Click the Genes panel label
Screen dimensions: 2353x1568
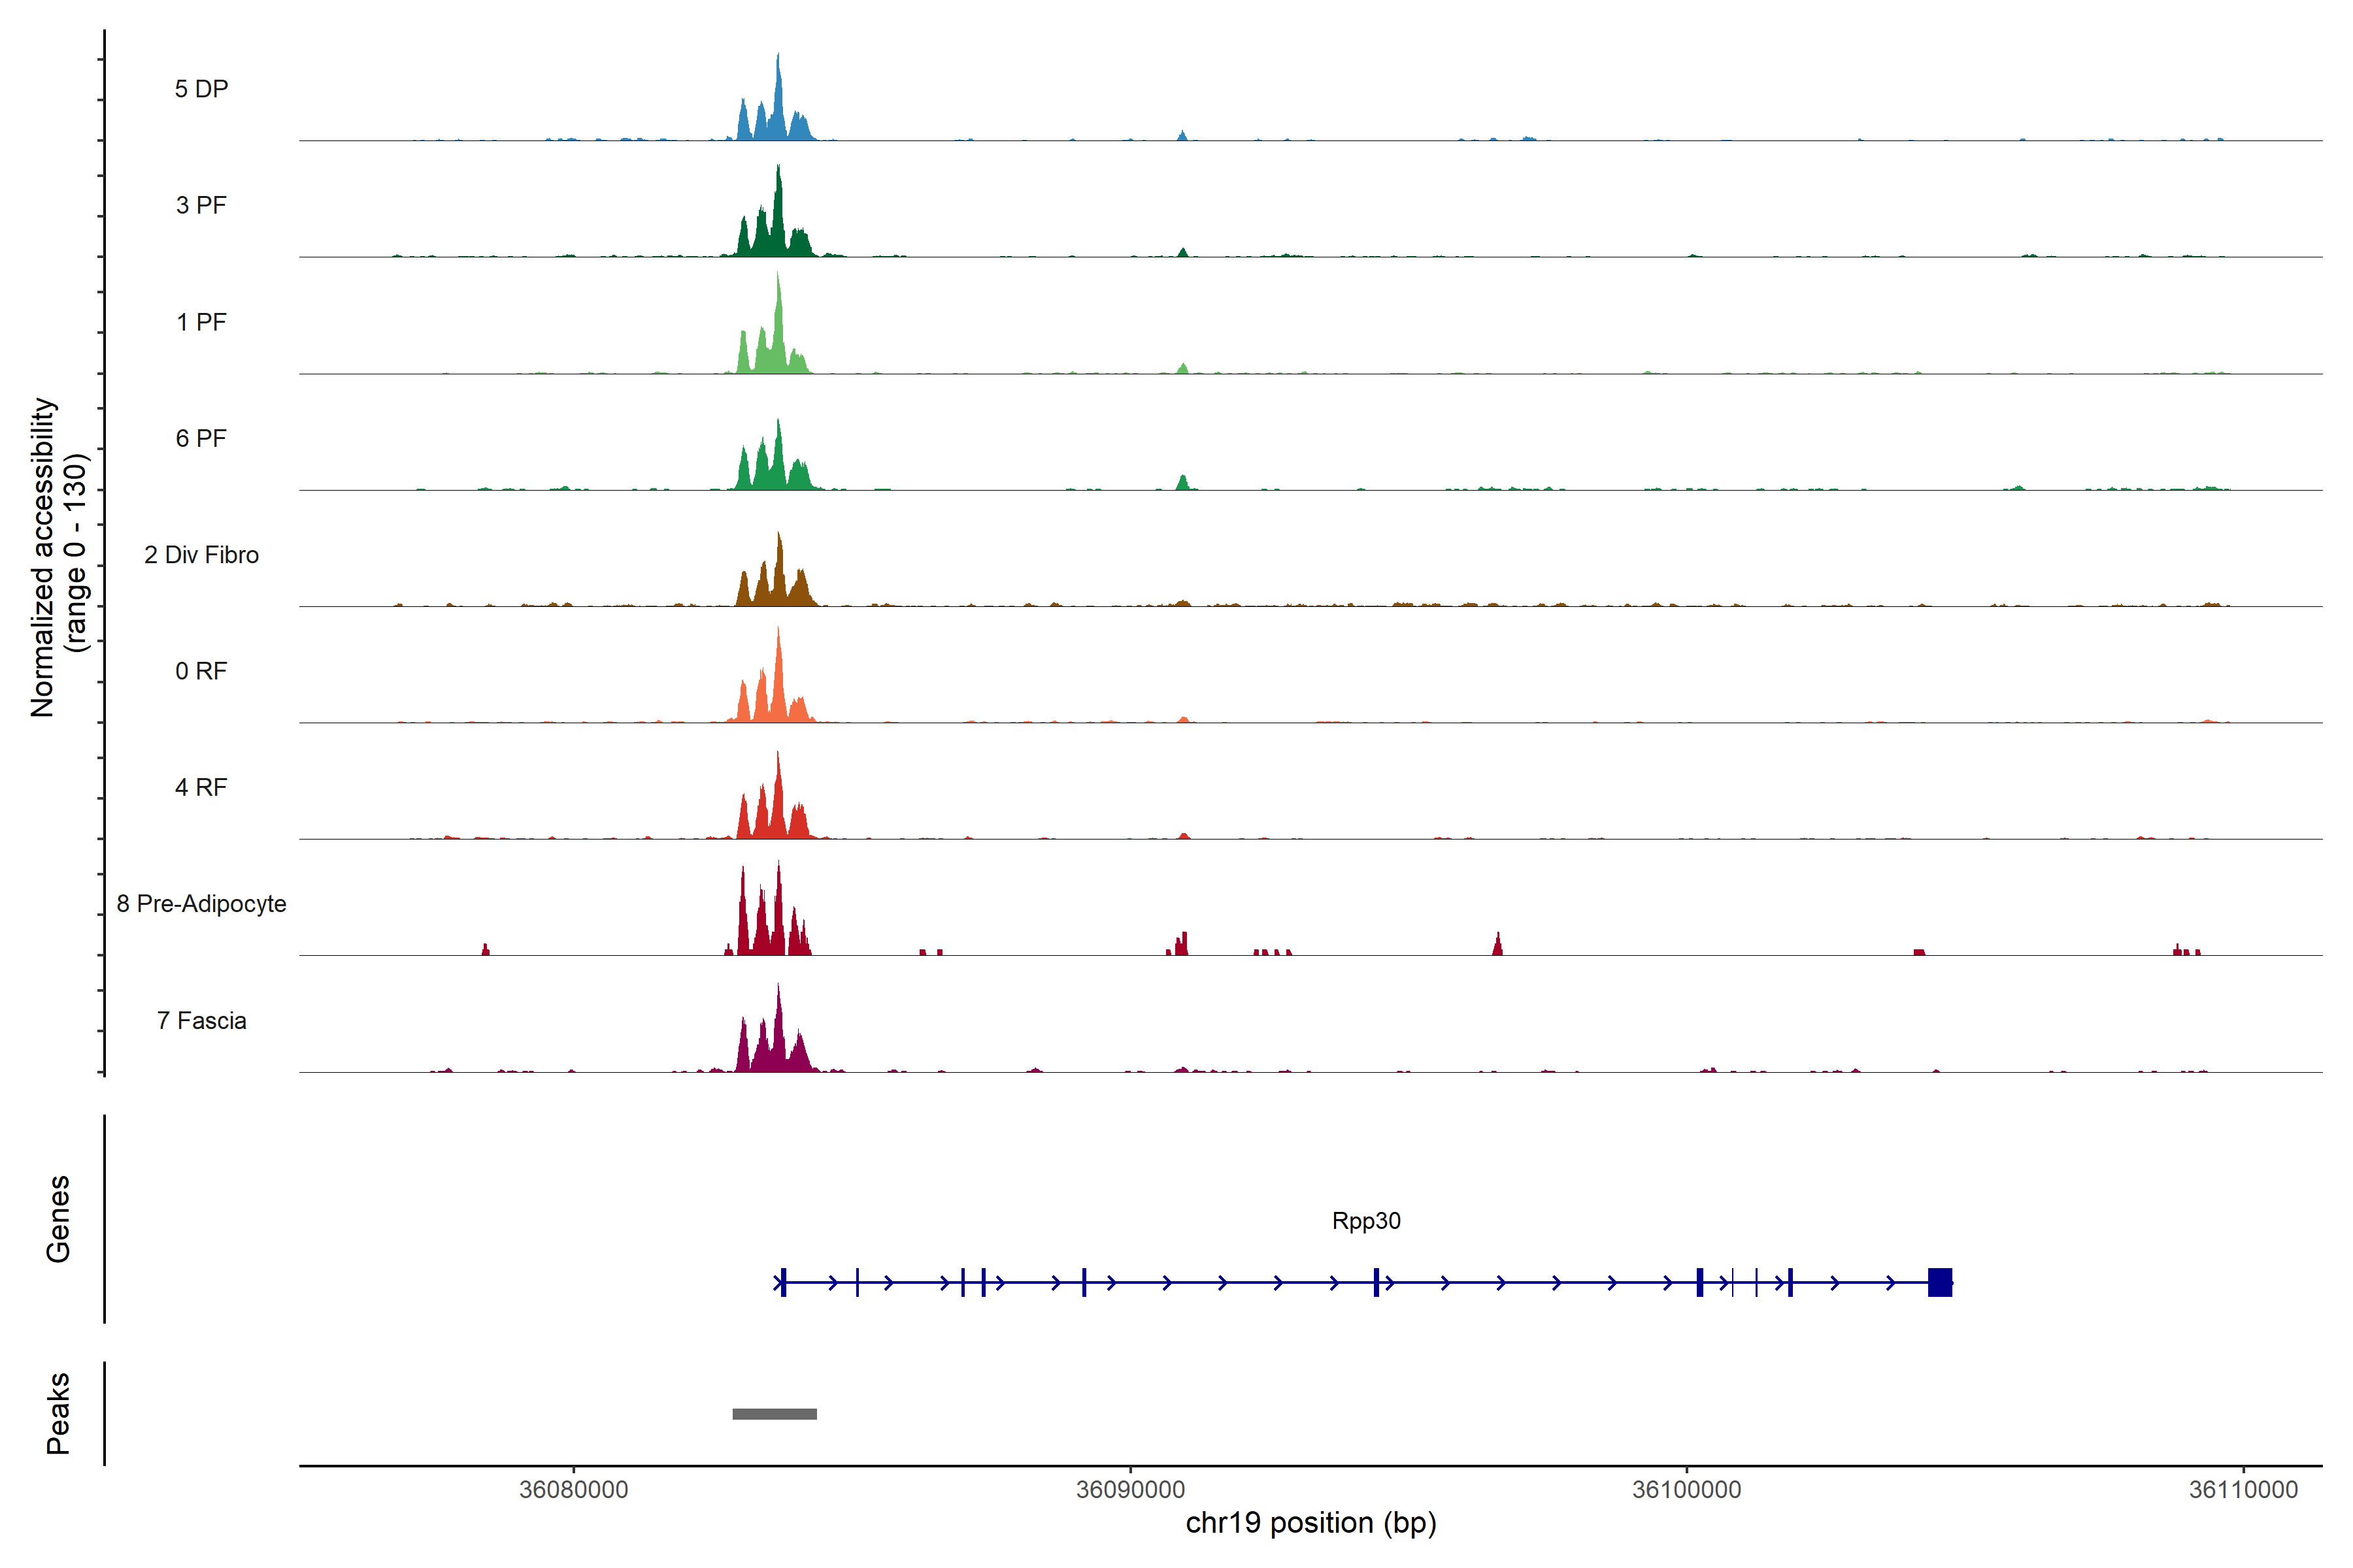pos(58,1219)
